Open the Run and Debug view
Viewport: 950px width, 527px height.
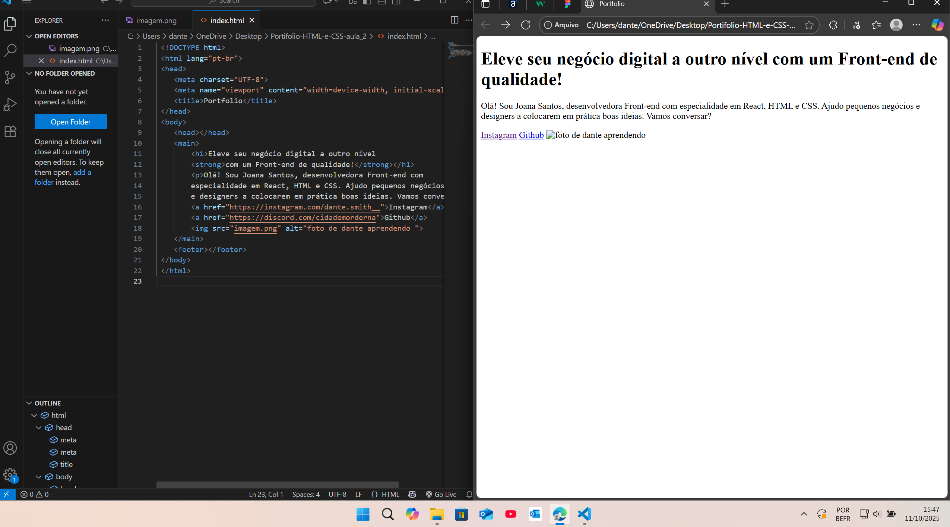pyautogui.click(x=10, y=104)
